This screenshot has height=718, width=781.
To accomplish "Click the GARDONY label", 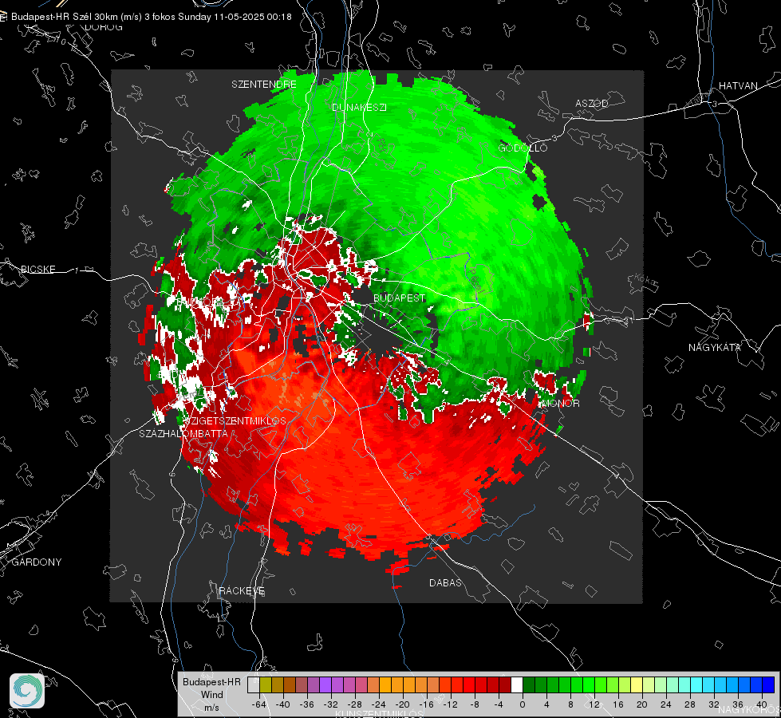I will click(x=37, y=562).
